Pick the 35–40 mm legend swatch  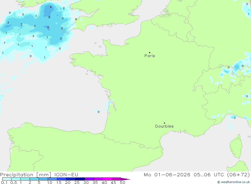point(98,179)
